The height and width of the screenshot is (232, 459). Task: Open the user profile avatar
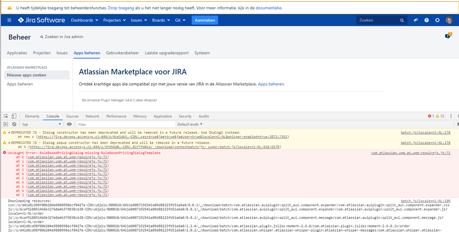point(449,20)
